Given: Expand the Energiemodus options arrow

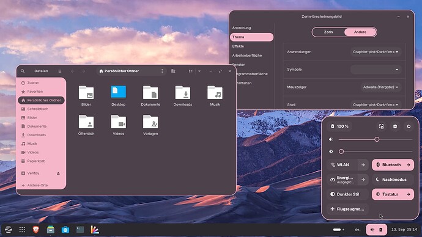Looking at the screenshot, I should (x=363, y=180).
